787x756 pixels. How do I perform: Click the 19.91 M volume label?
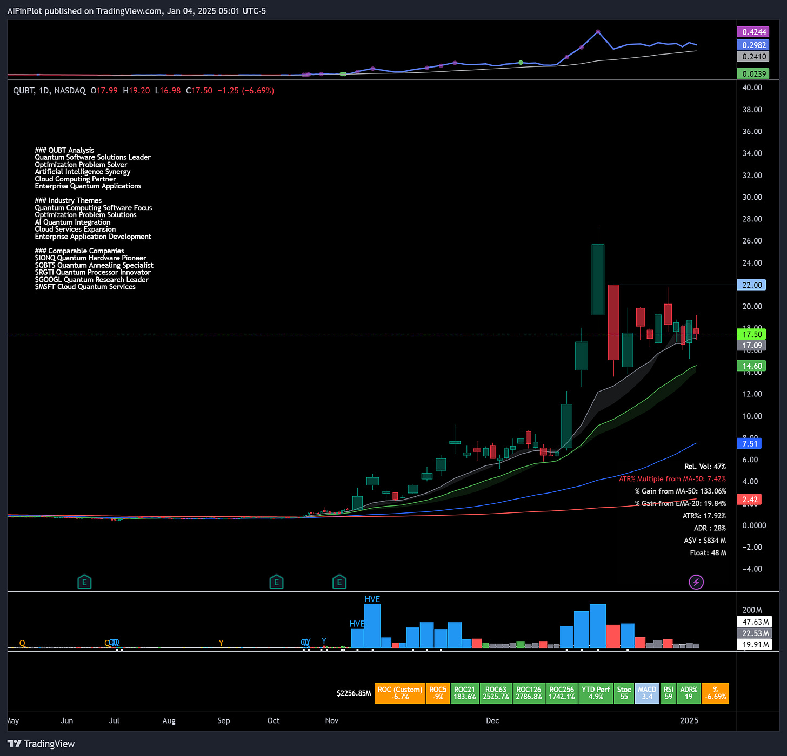(755, 644)
